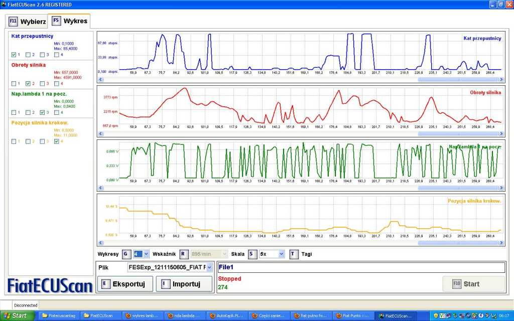Click the T key icon for Tagi
Viewport: 514px width, 321px height.
(294, 254)
